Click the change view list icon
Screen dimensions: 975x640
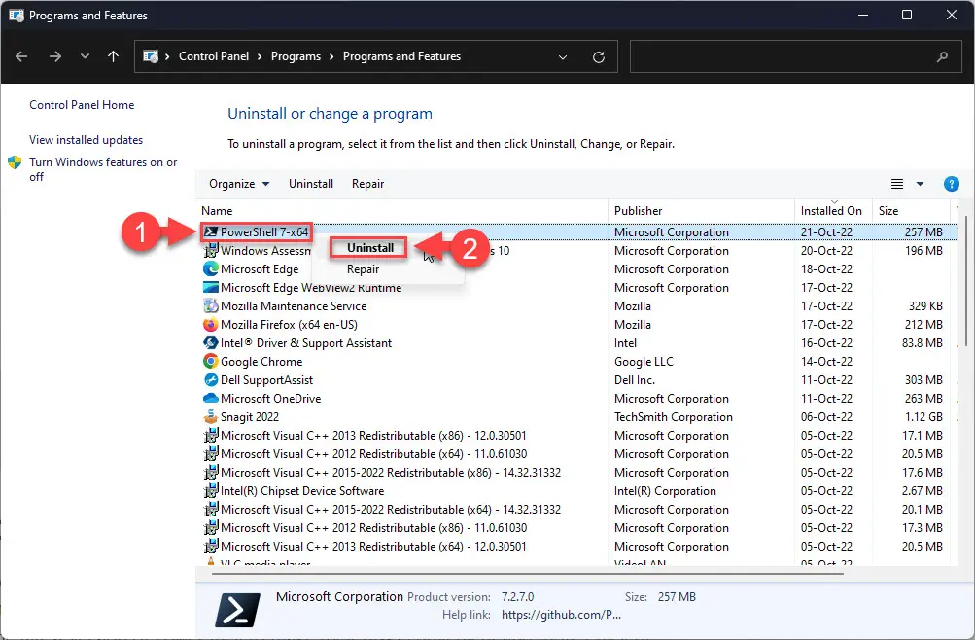pos(896,184)
